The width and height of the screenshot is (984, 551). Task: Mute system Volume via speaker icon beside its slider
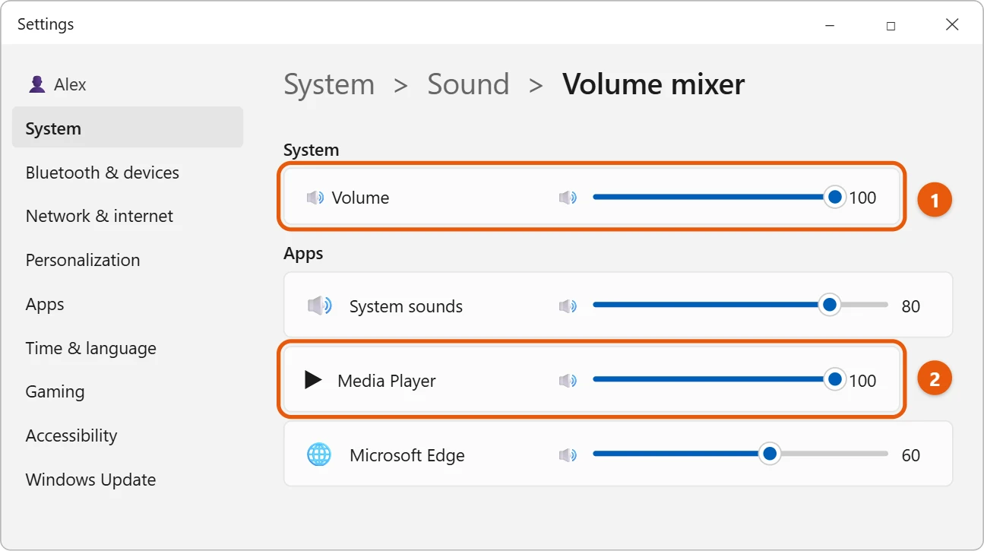568,198
